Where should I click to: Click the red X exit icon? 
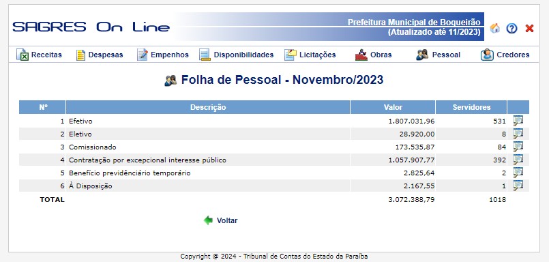529,29
